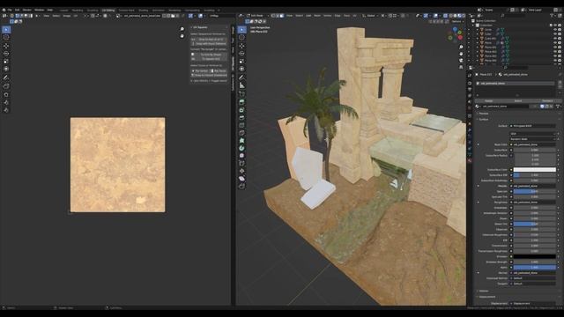Collapse the Surface panel in material properties

point(484,120)
